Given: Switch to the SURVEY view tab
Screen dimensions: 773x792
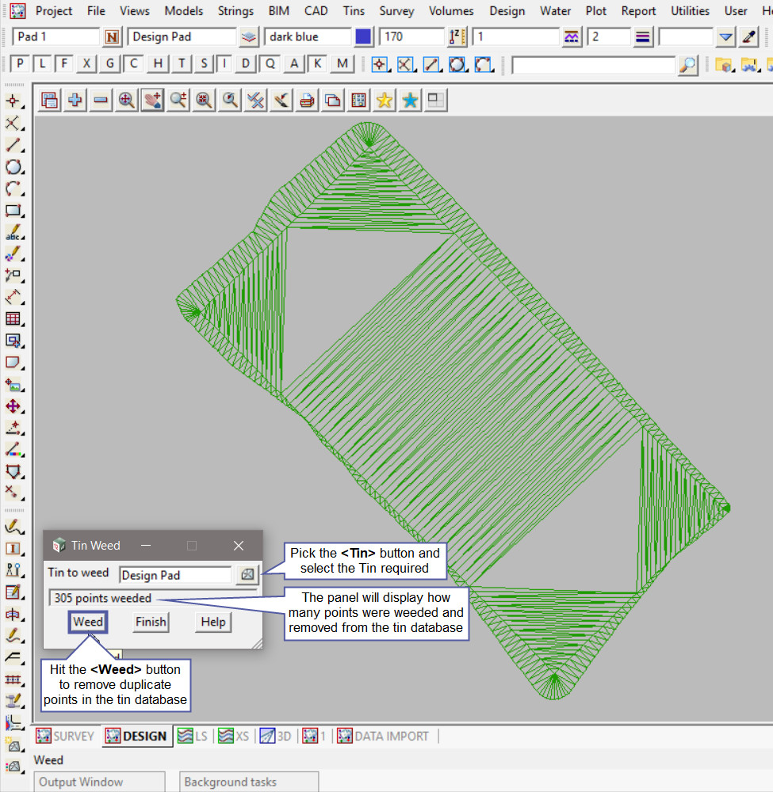Looking at the screenshot, I should 66,736.
